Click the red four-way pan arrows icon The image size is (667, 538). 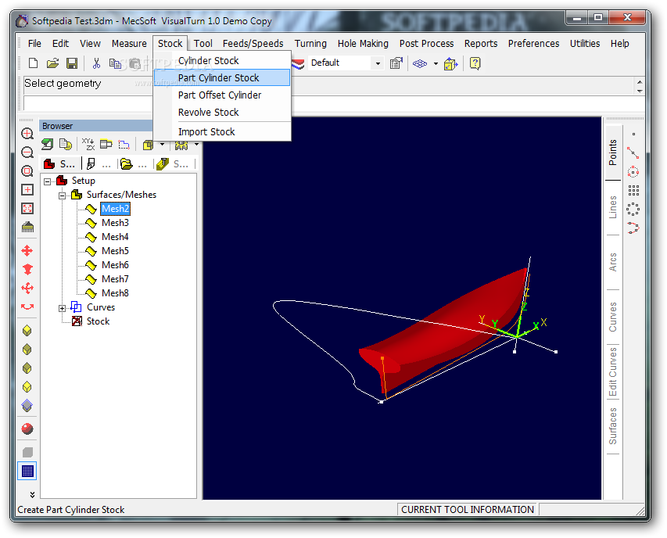click(27, 250)
